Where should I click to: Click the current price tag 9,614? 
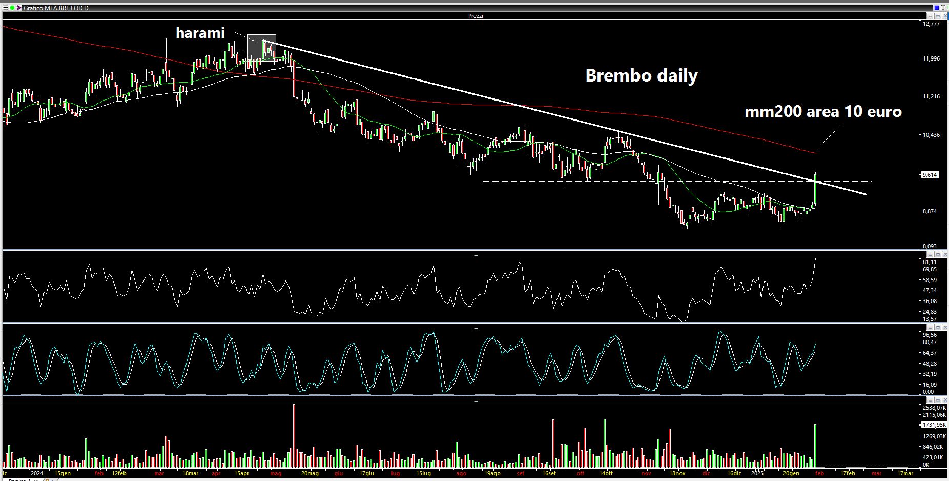tap(930, 175)
